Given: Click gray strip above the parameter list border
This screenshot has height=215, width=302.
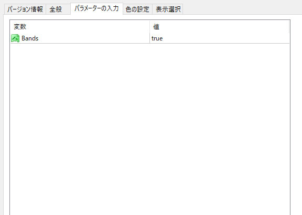Looking at the screenshot, I should pos(150,17).
